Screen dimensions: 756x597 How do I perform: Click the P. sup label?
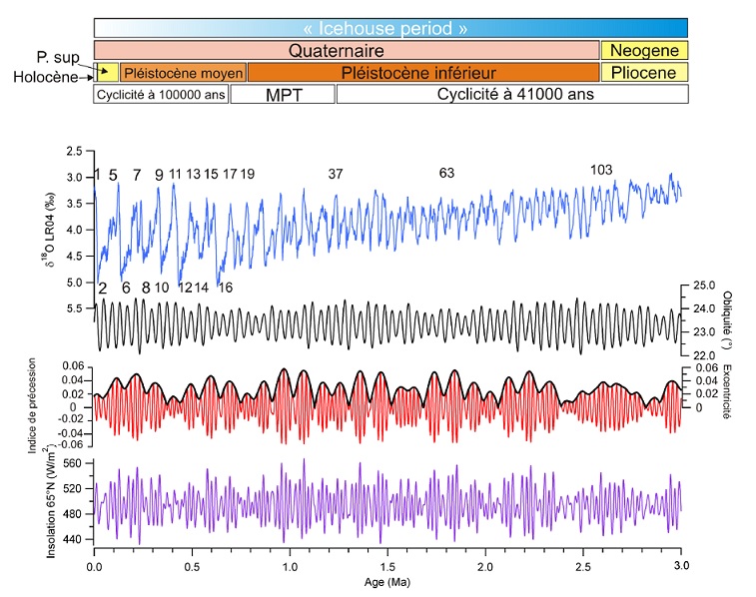click(58, 57)
